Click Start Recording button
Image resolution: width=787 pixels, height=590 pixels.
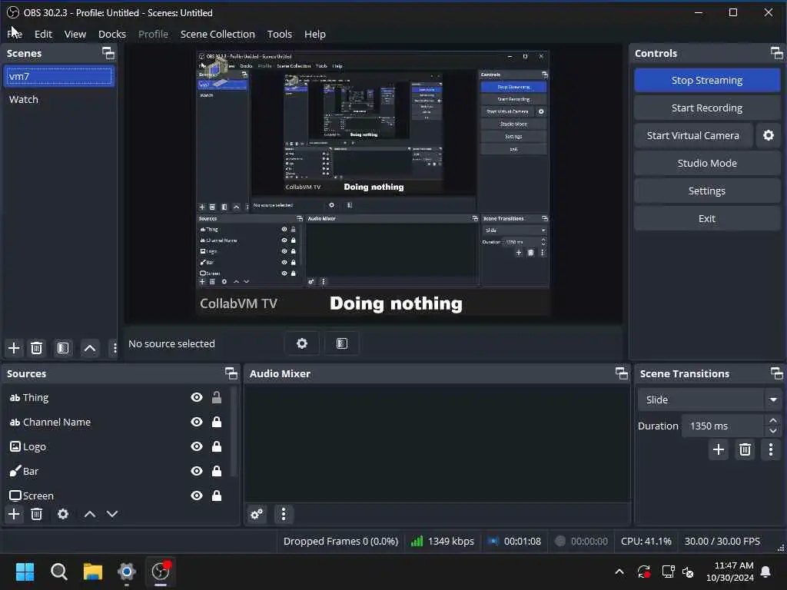(x=707, y=108)
